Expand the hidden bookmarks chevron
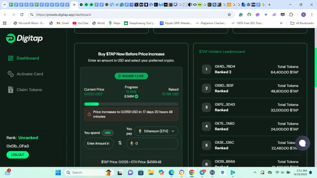This screenshot has width=317, height=178. 281,23
